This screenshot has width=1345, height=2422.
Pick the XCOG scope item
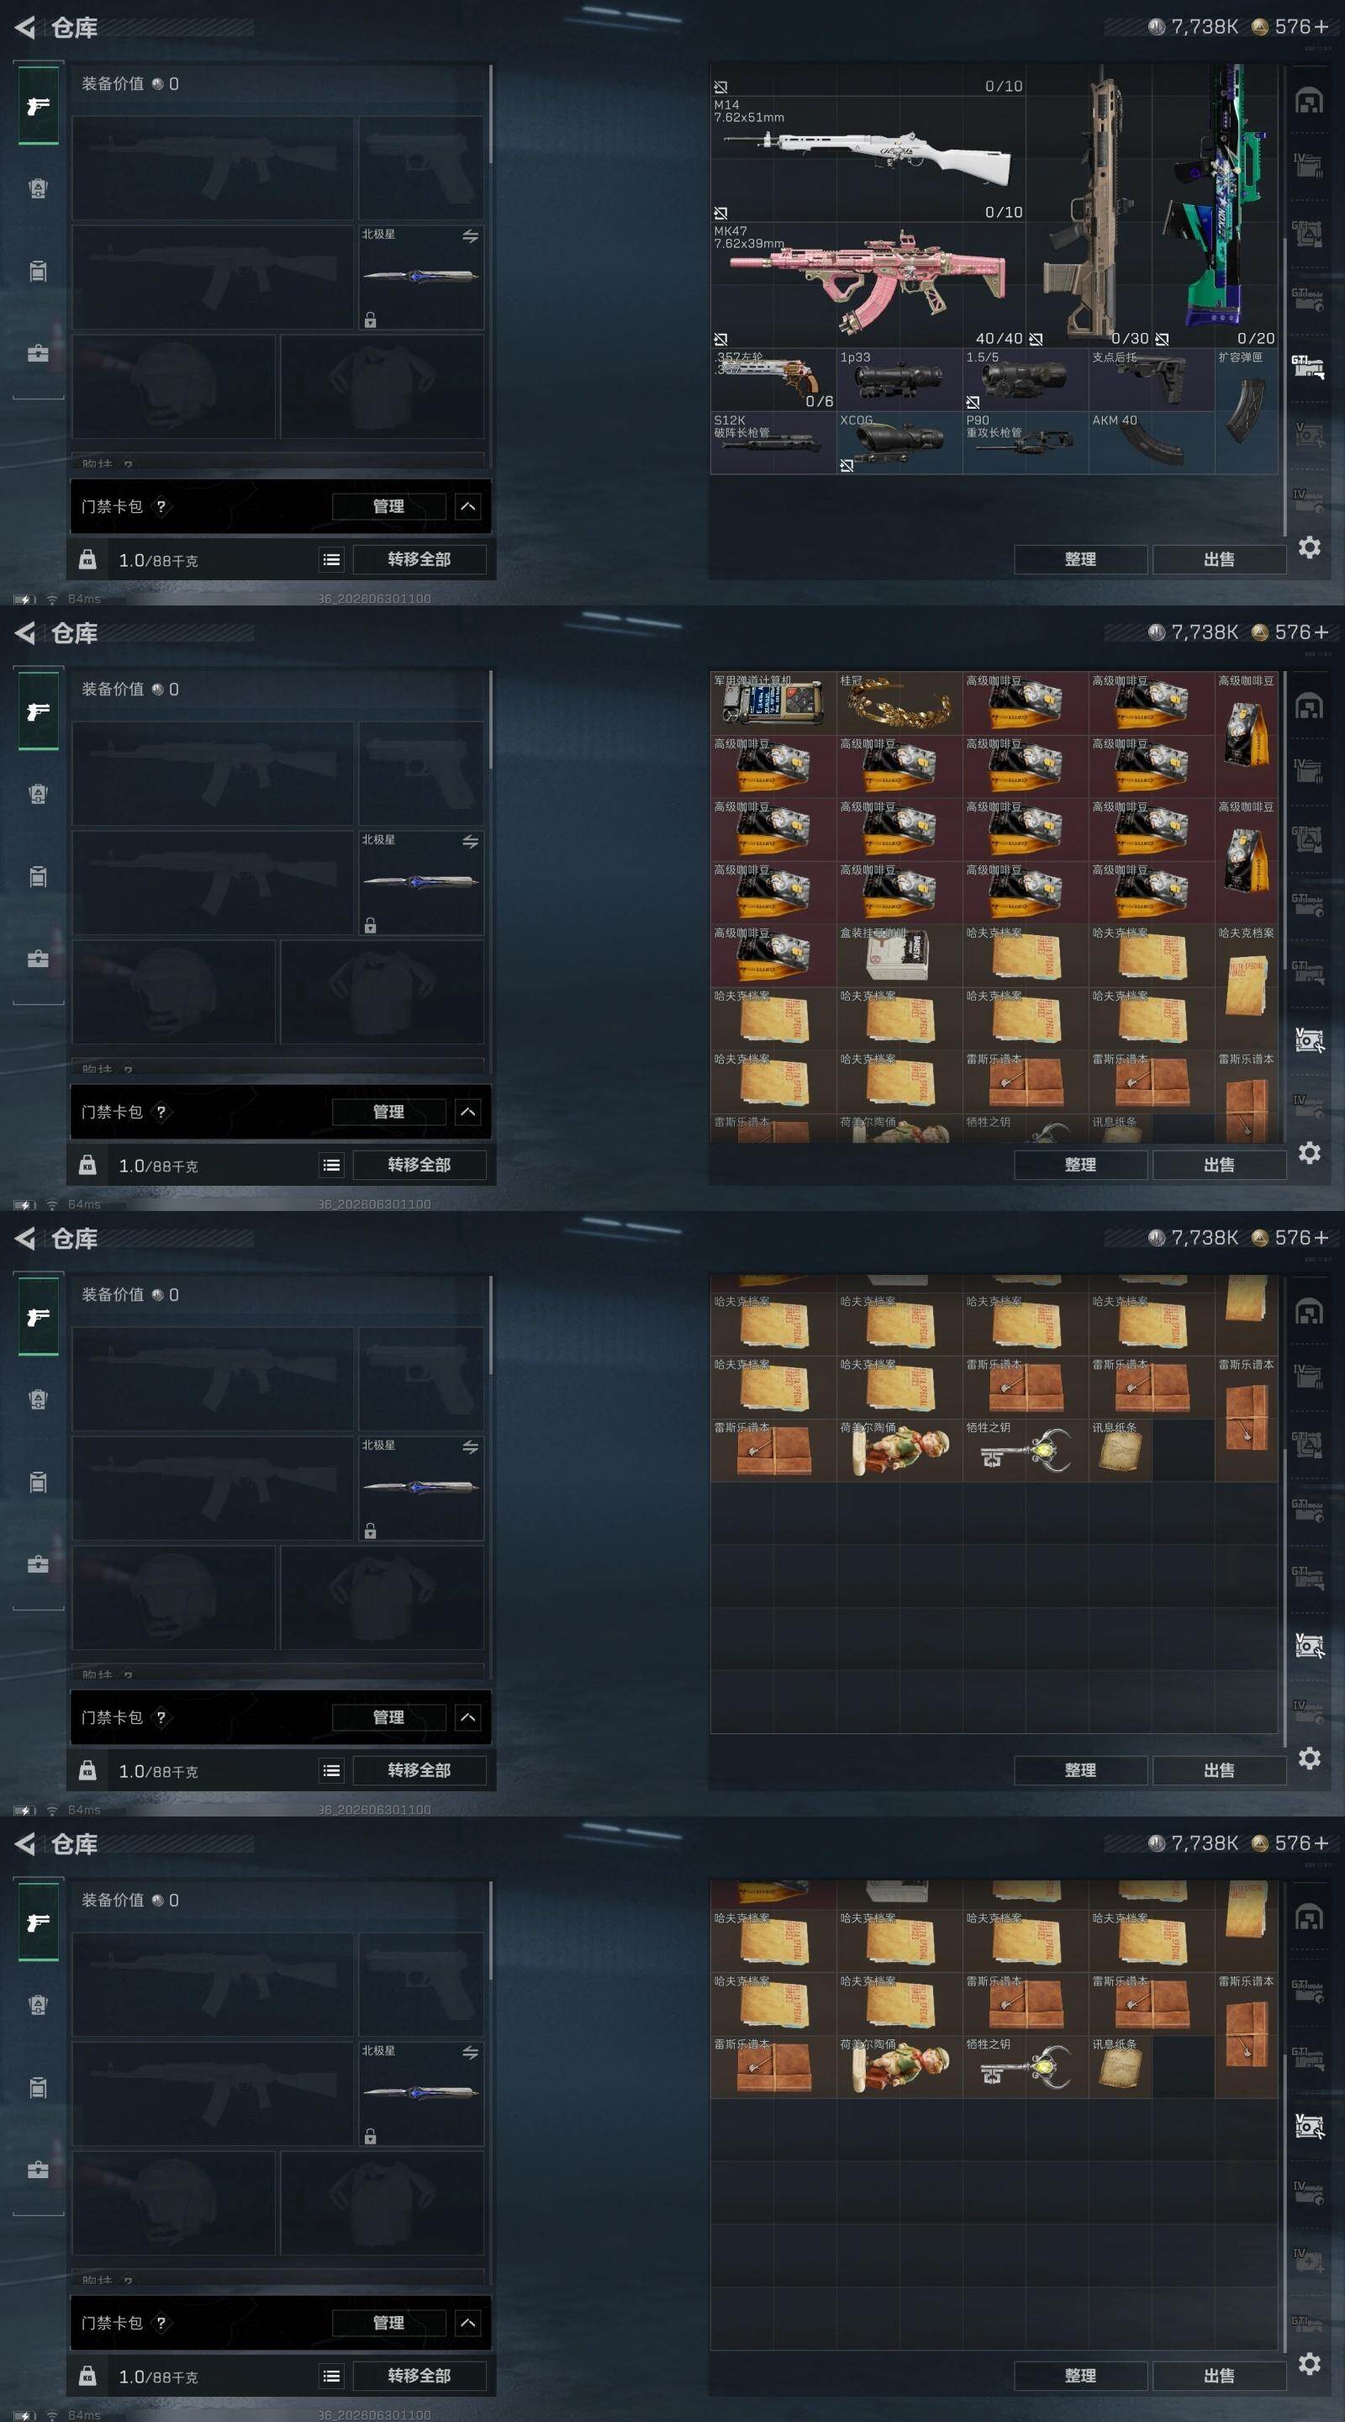pos(899,442)
